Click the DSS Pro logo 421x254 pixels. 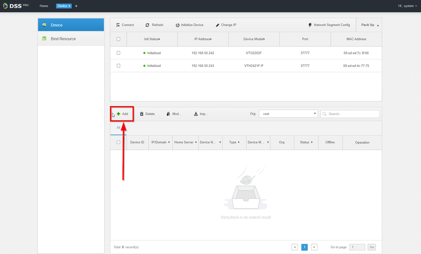(15, 6)
